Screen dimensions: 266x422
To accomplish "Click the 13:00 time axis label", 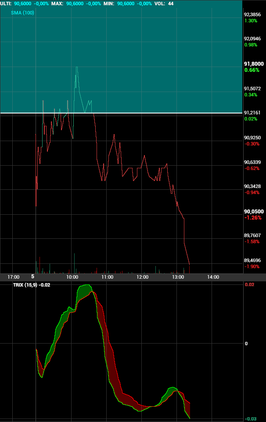I will coord(178,277).
